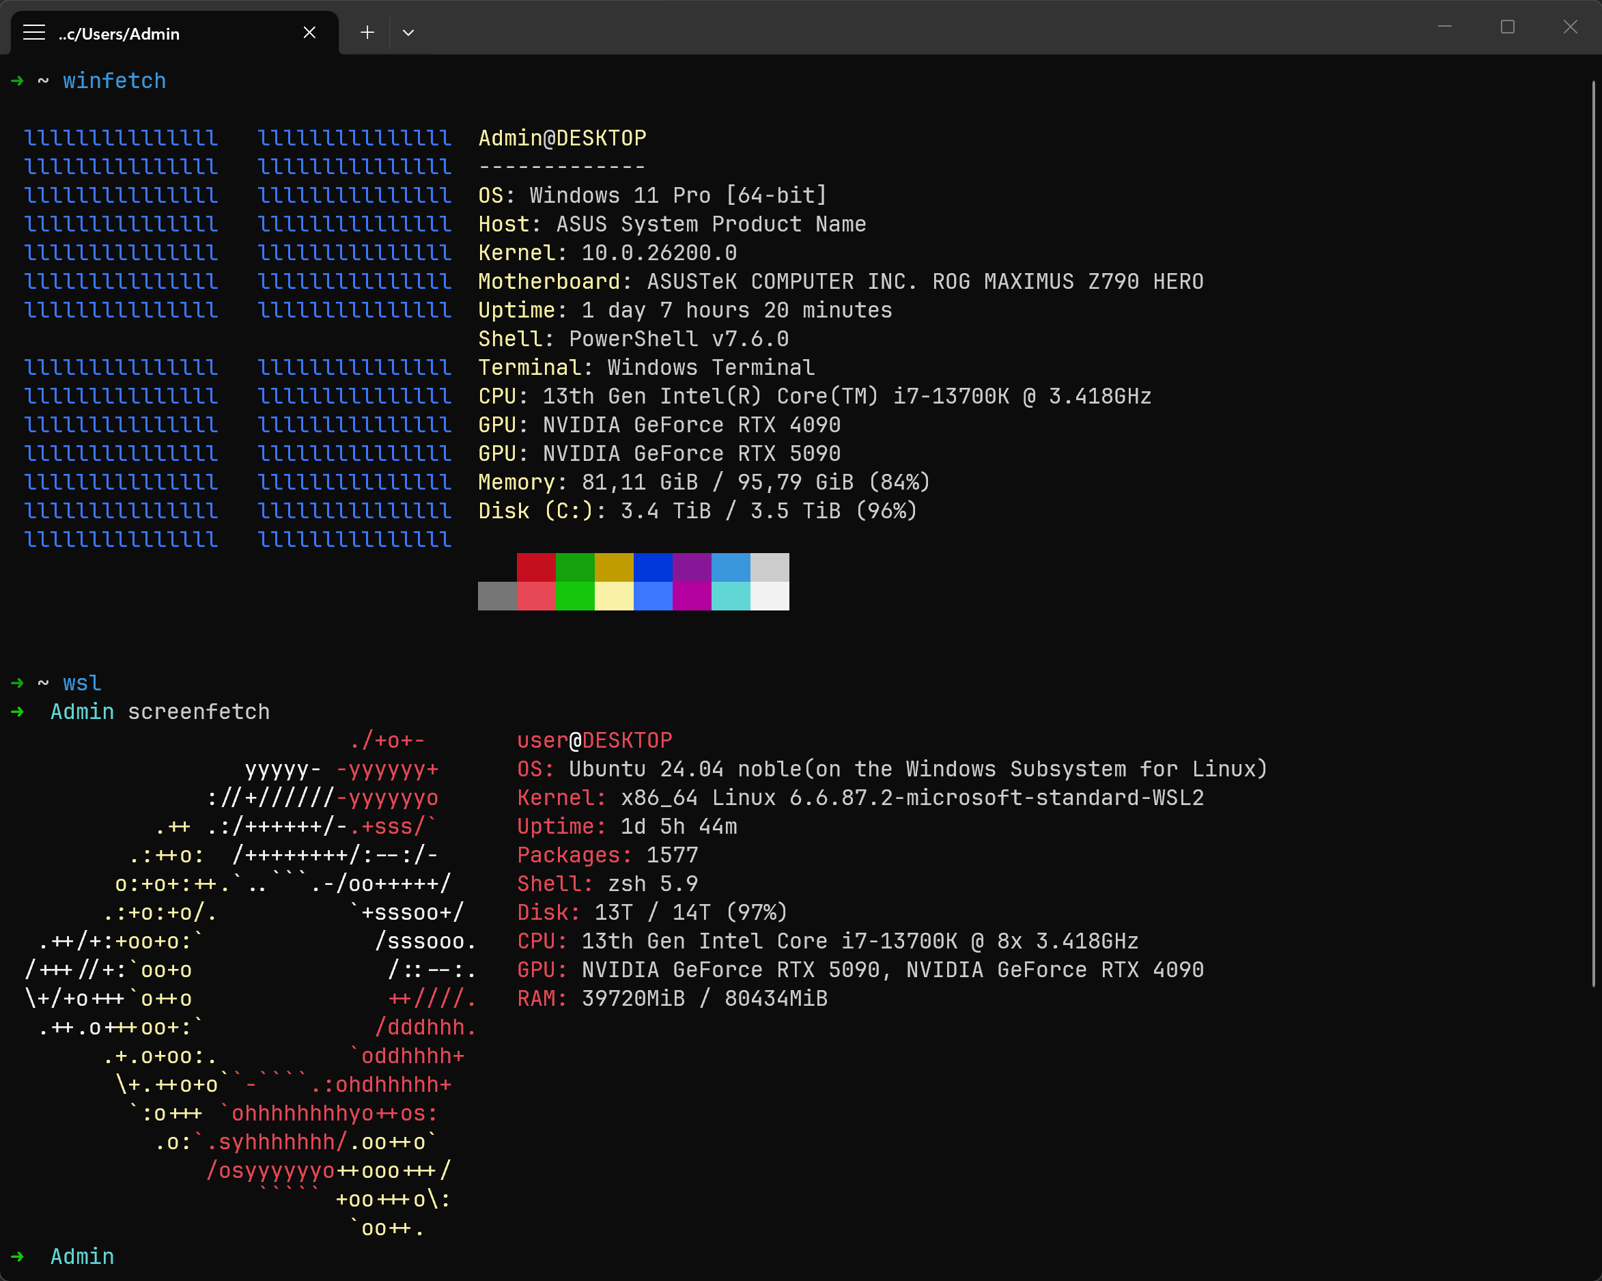Expand the new tab profile dropdown chevron
The width and height of the screenshot is (1602, 1281).
[x=408, y=33]
